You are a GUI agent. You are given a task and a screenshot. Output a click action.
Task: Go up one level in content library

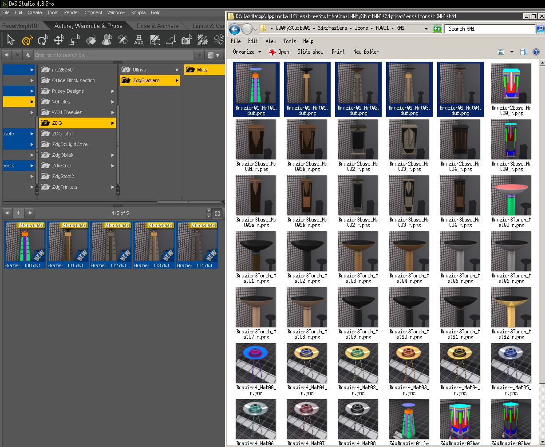point(28,55)
